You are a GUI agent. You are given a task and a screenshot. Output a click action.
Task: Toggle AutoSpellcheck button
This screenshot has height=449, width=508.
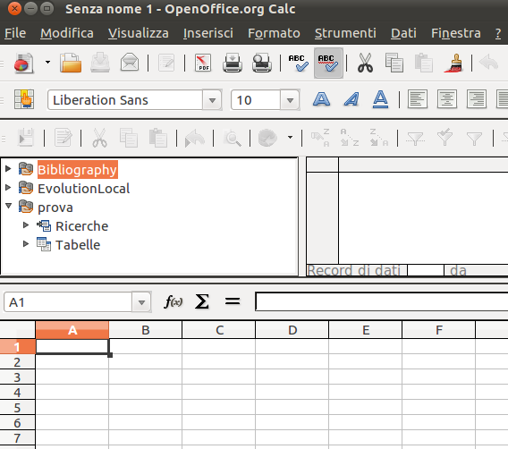328,63
